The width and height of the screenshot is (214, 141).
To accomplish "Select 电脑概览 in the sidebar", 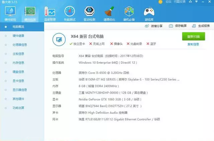I will pos(22,27).
